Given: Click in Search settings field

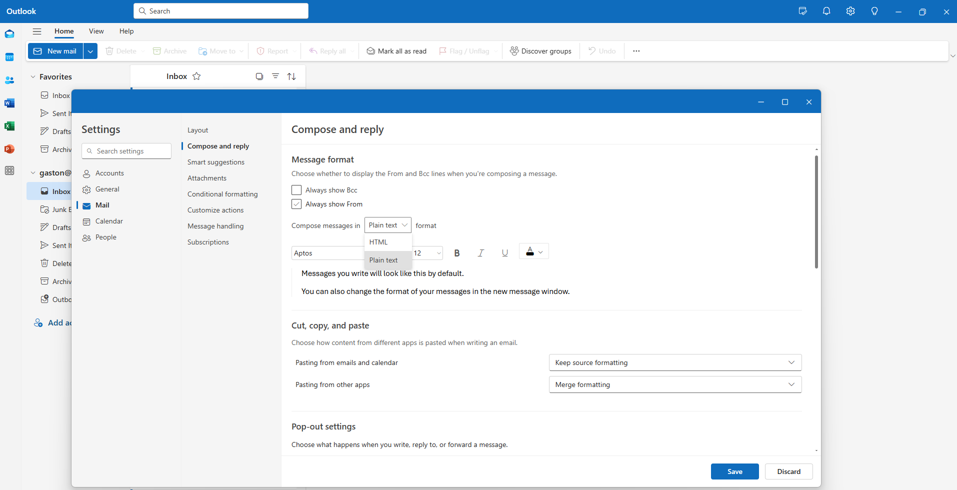Looking at the screenshot, I should (126, 151).
